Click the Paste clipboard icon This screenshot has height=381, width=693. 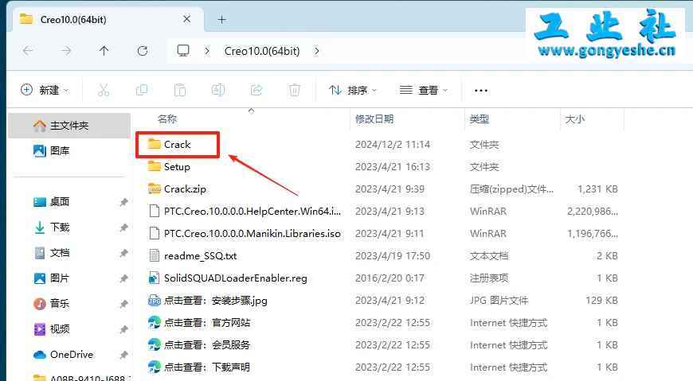click(180, 90)
